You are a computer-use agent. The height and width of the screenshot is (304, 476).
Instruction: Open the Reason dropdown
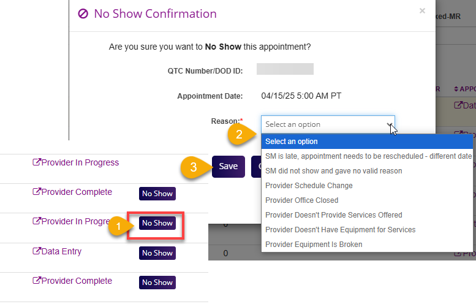click(328, 124)
